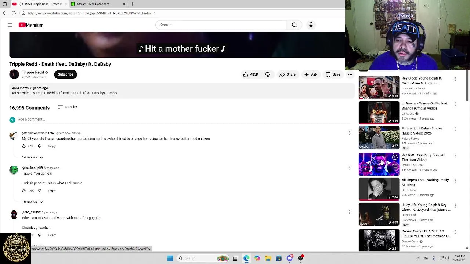This screenshot has height=264, width=470.
Task: Open OBS Studio from the taskbar
Action: pos(300,258)
